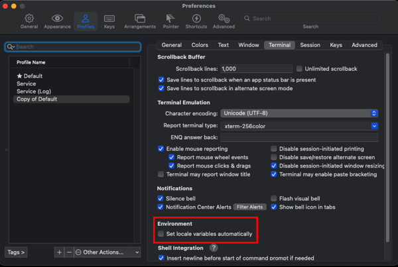The width and height of the screenshot is (398, 267).
Task: Remove selected profile with minus button
Action: (x=69, y=252)
